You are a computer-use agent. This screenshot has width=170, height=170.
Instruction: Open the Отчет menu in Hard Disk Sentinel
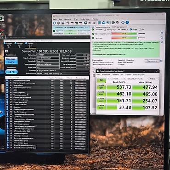[x=76, y=19]
